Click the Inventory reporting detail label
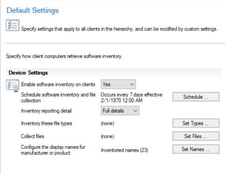Image resolution: width=227 pixels, height=174 pixels. click(x=46, y=111)
